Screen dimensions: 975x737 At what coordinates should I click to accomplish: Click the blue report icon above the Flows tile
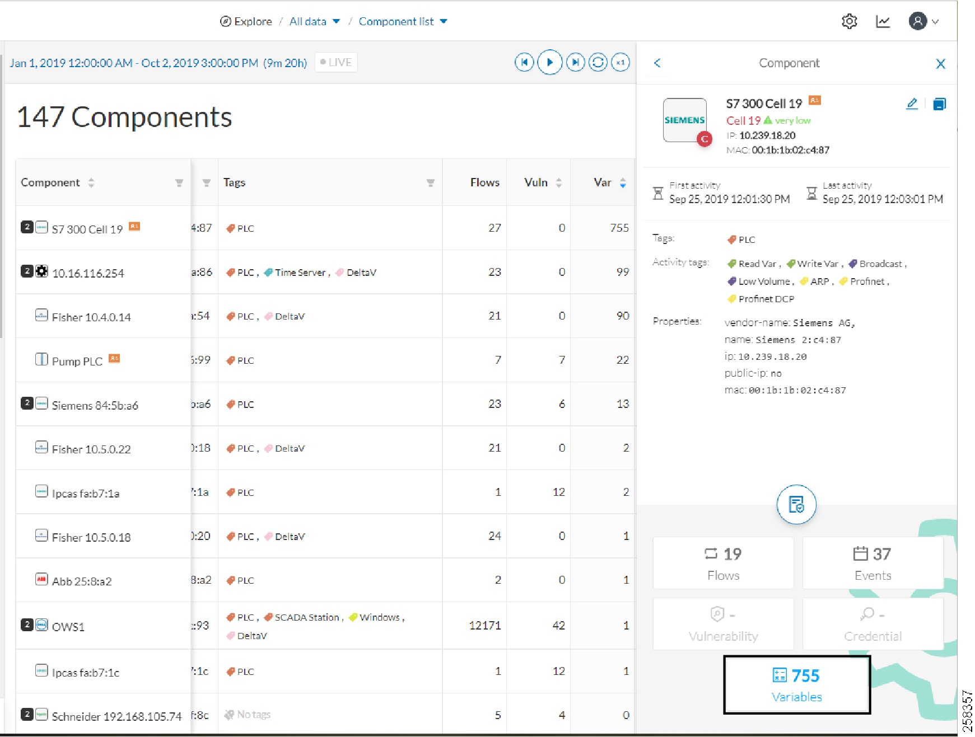pyautogui.click(x=796, y=504)
